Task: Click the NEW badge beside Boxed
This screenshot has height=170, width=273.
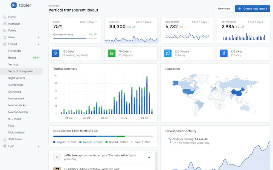Action: click(x=36, y=58)
